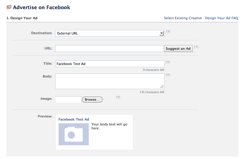Open the help tooltip for Image upload

coord(118,97)
